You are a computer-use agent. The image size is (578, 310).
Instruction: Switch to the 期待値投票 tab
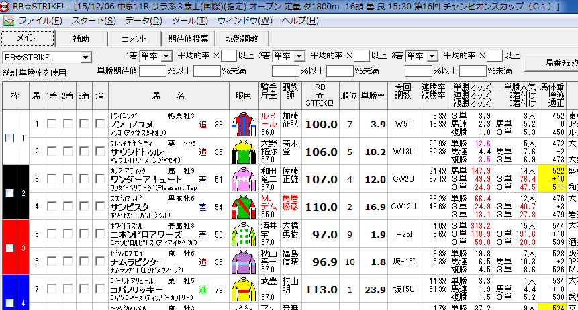188,39
